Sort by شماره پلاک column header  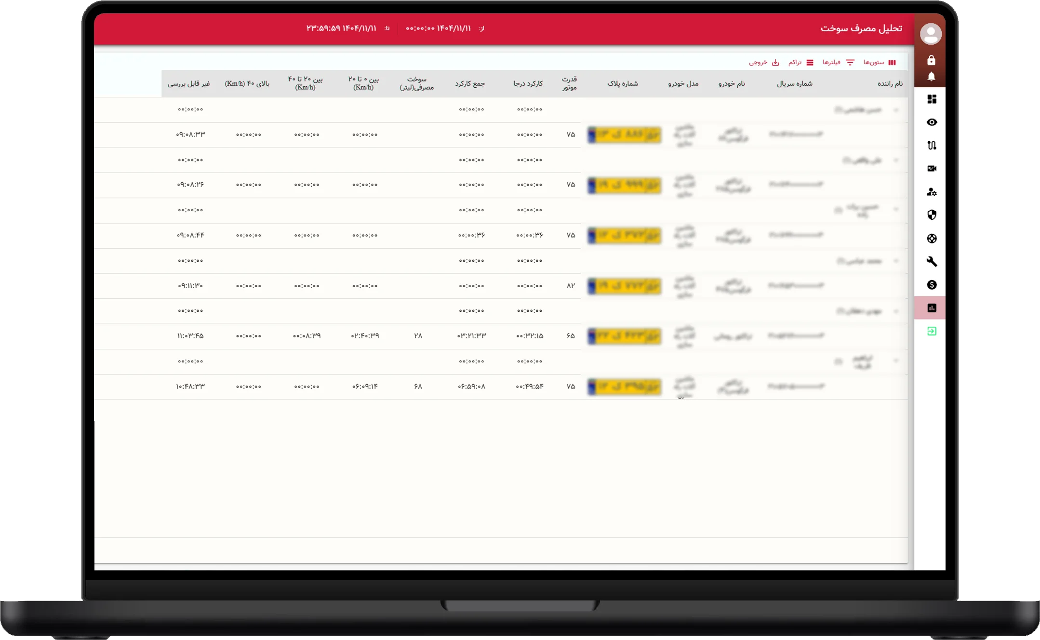tap(622, 83)
